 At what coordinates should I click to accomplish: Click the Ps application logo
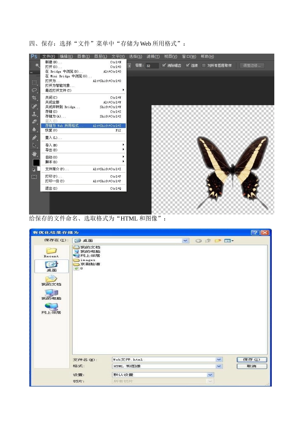34,56
